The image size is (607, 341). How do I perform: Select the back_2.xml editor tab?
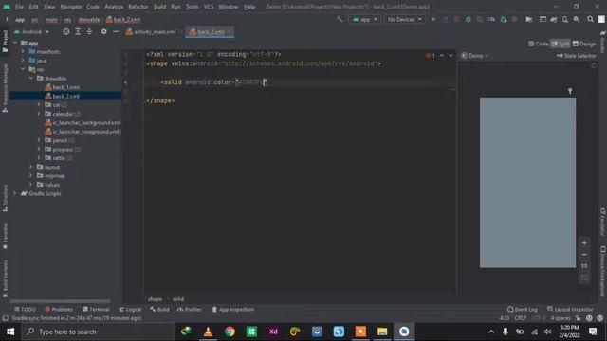click(210, 31)
